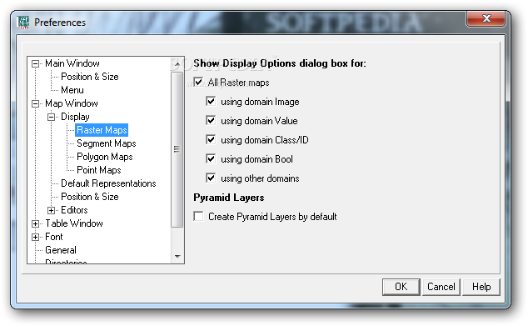
Task: Select Default Representations tree item
Action: pos(108,183)
